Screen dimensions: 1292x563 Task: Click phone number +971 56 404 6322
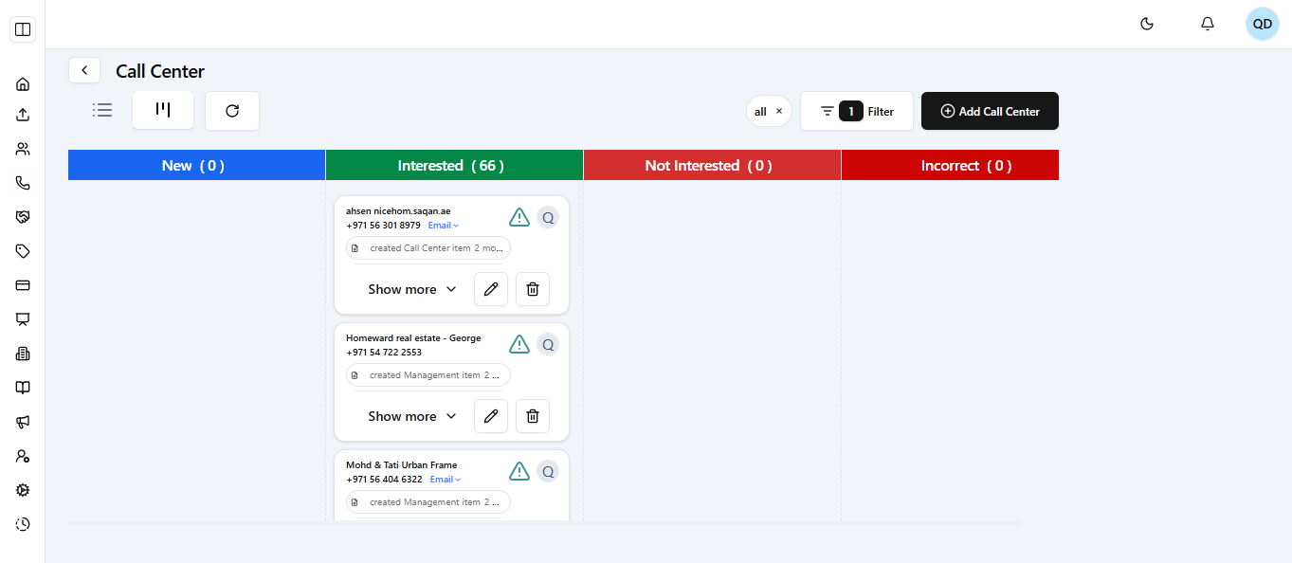click(x=384, y=480)
